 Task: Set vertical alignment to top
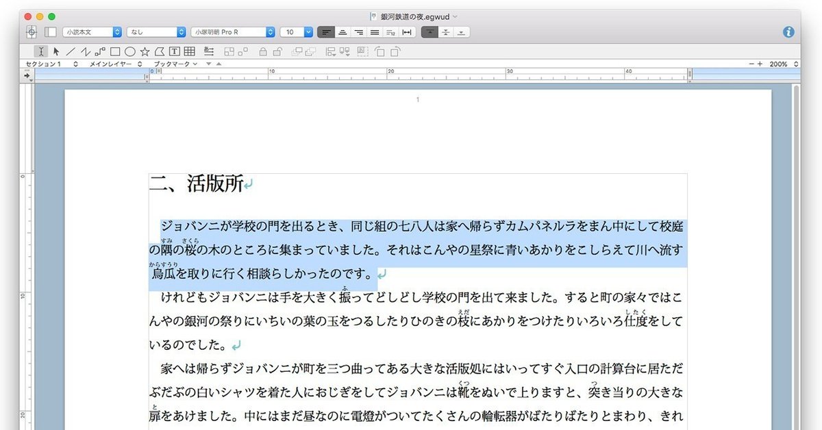point(429,32)
